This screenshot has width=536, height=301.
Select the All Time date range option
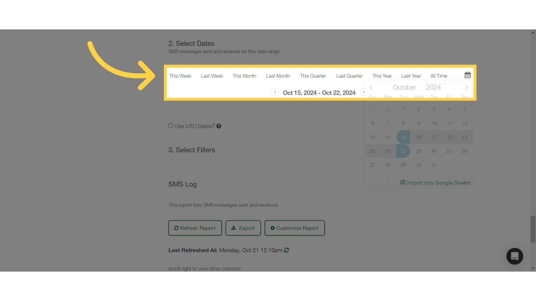(439, 76)
